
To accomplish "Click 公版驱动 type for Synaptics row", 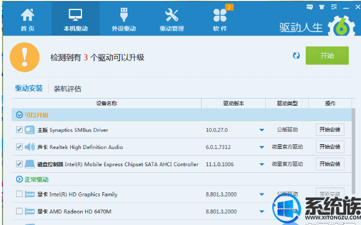I will click(287, 129).
